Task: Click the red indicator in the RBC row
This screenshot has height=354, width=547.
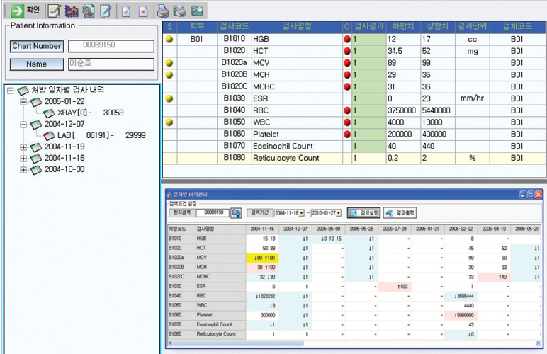Action: 346,110
